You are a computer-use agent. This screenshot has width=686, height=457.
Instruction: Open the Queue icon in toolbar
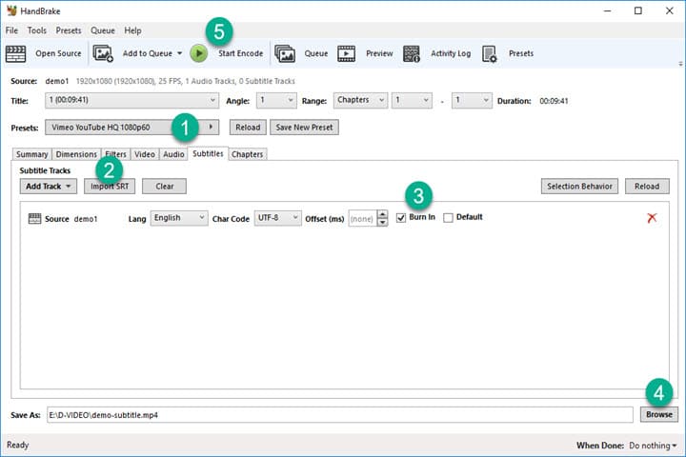click(285, 53)
